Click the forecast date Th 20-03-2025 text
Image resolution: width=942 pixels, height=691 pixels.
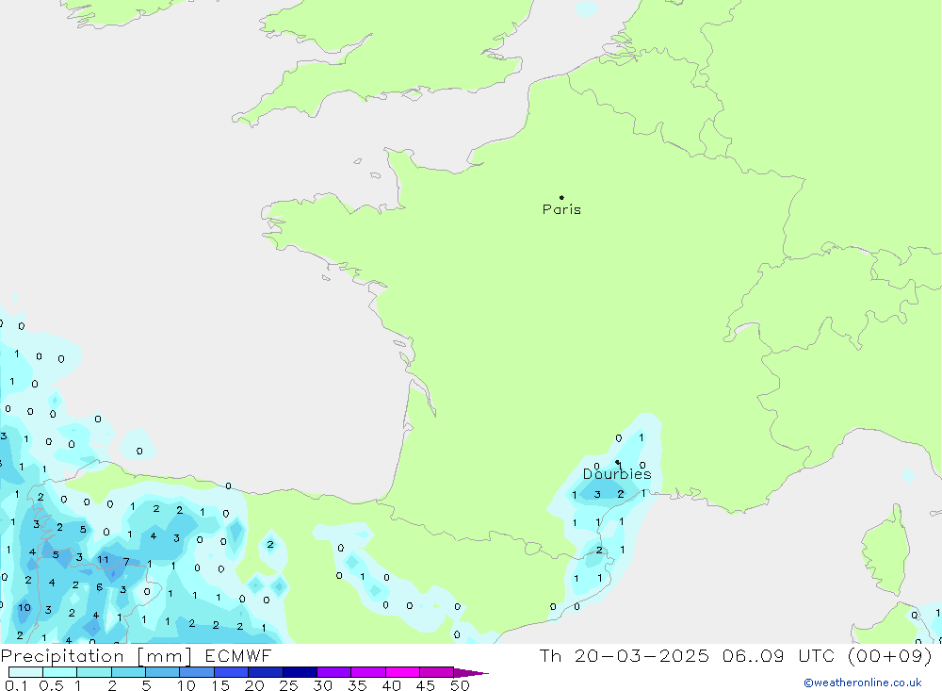pyautogui.click(x=624, y=655)
